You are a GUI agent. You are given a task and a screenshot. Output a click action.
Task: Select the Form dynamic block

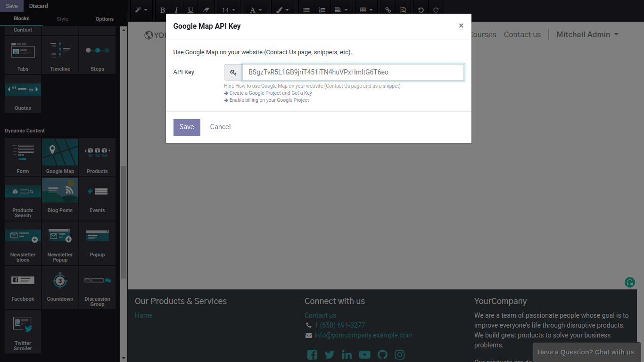[x=23, y=157]
